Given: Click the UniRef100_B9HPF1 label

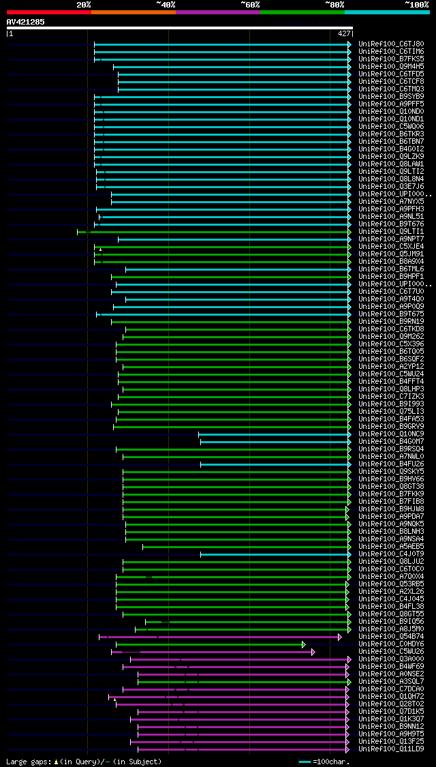Looking at the screenshot, I should (391, 276).
